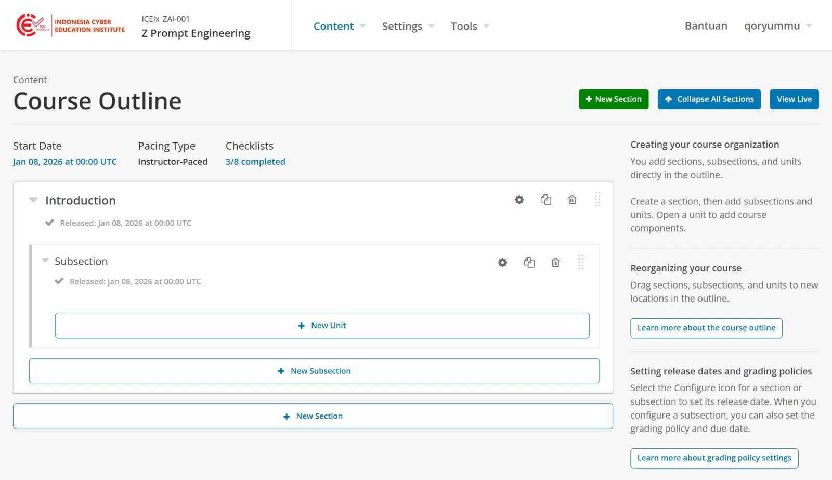The height and width of the screenshot is (480, 832).
Task: Open the qoryummu user dropdown
Action: click(778, 26)
